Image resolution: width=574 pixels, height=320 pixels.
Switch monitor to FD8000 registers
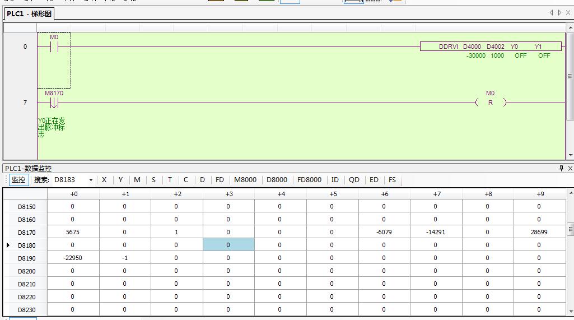pos(309,180)
